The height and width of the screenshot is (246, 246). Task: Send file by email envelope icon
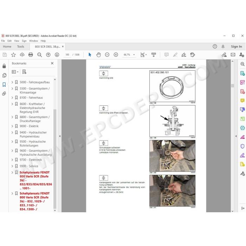coord(233,55)
